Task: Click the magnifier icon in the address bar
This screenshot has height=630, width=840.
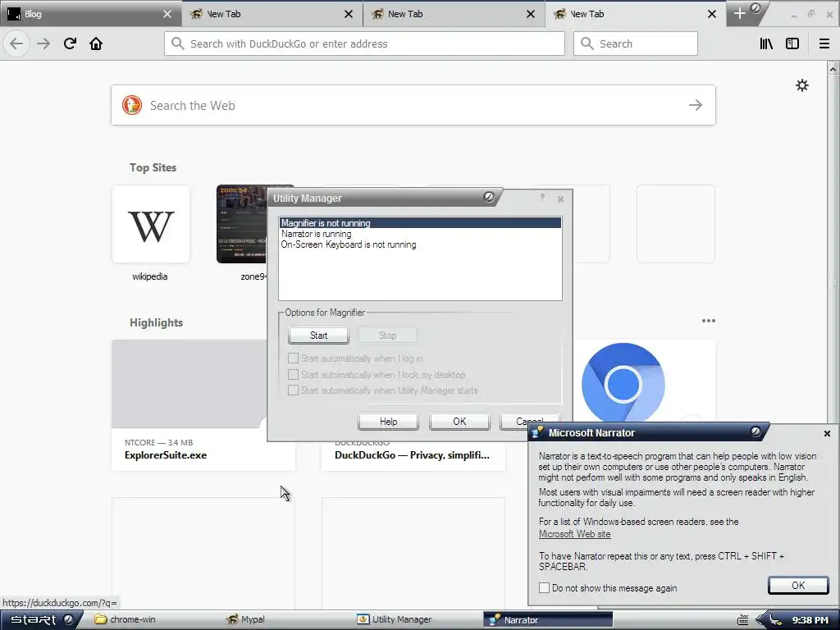Action: 178,43
